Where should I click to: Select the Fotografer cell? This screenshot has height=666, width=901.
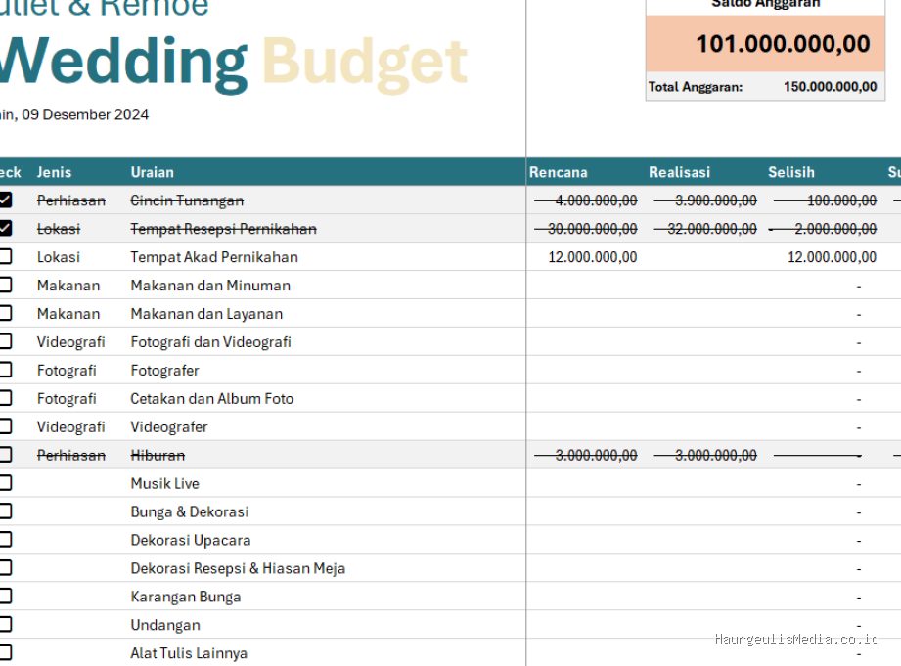point(164,370)
